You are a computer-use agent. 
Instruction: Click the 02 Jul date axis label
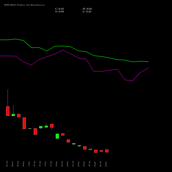(x=100, y=164)
